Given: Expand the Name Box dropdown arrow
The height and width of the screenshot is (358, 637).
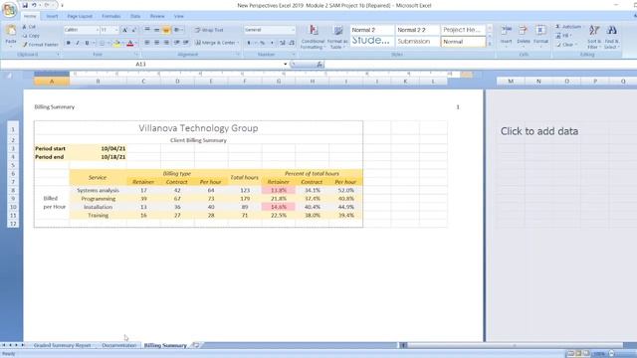Looking at the screenshot, I should pos(286,64).
